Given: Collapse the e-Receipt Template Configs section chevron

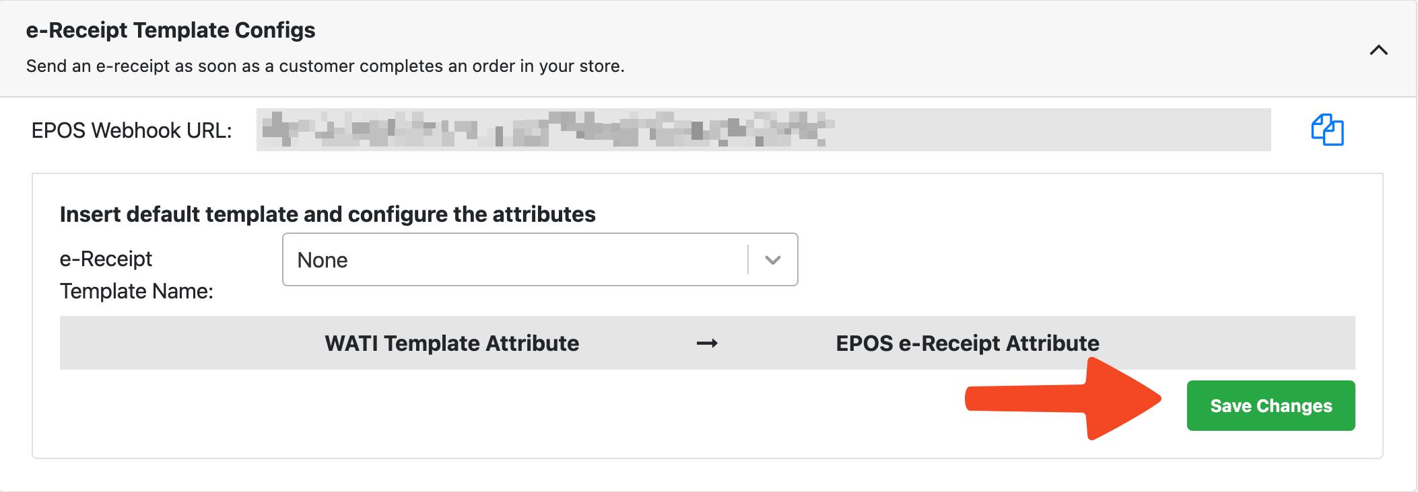Looking at the screenshot, I should [x=1378, y=50].
